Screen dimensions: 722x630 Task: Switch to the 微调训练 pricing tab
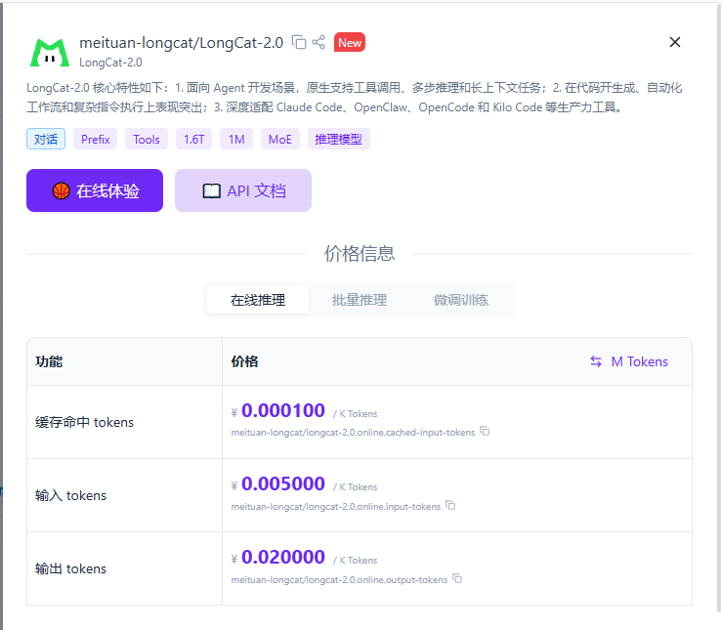point(461,300)
